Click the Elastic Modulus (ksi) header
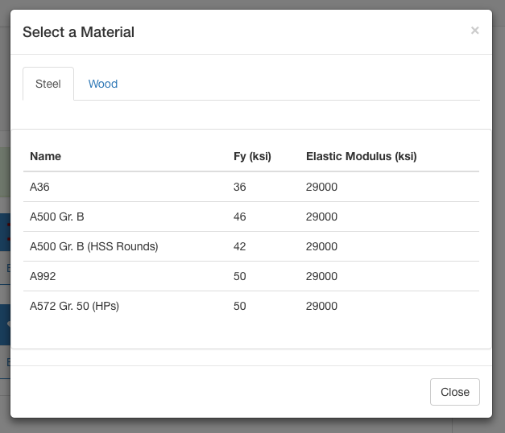The image size is (505, 433). tap(362, 156)
